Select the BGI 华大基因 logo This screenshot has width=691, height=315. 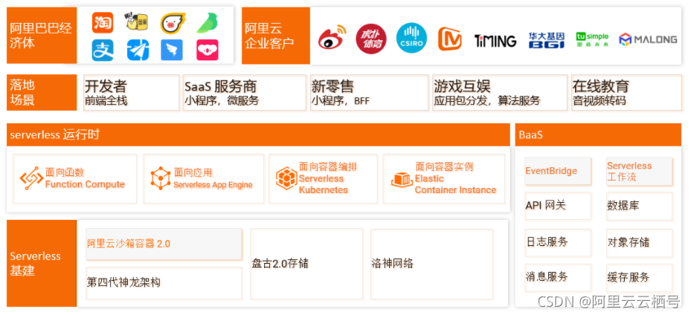click(547, 40)
